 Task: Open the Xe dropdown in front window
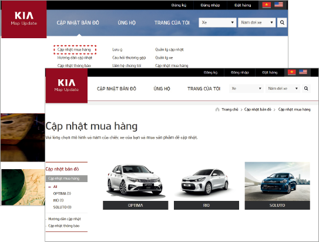[246, 89]
